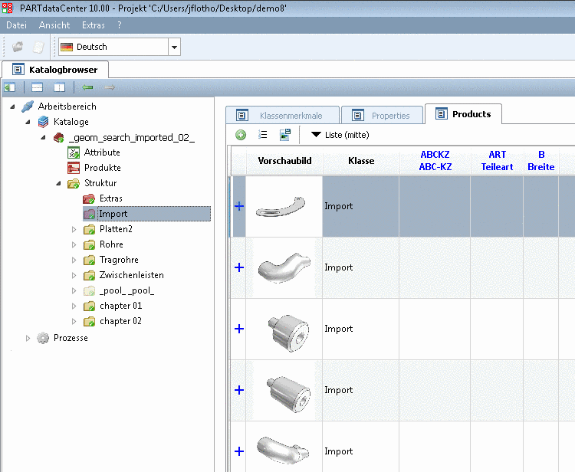Collapse the Struktur tree node
This screenshot has width=575, height=472.
[59, 183]
